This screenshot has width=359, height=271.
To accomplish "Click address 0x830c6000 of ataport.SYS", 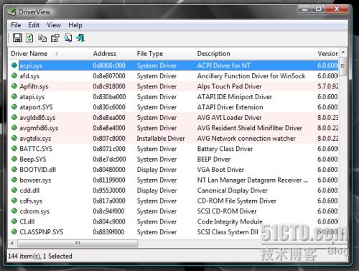I will coord(109,107).
